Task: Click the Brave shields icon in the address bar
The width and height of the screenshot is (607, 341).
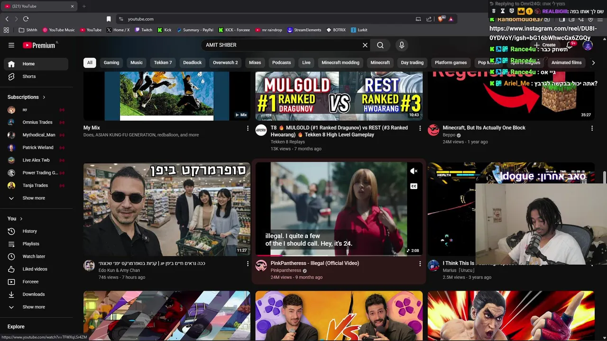Action: [x=441, y=19]
